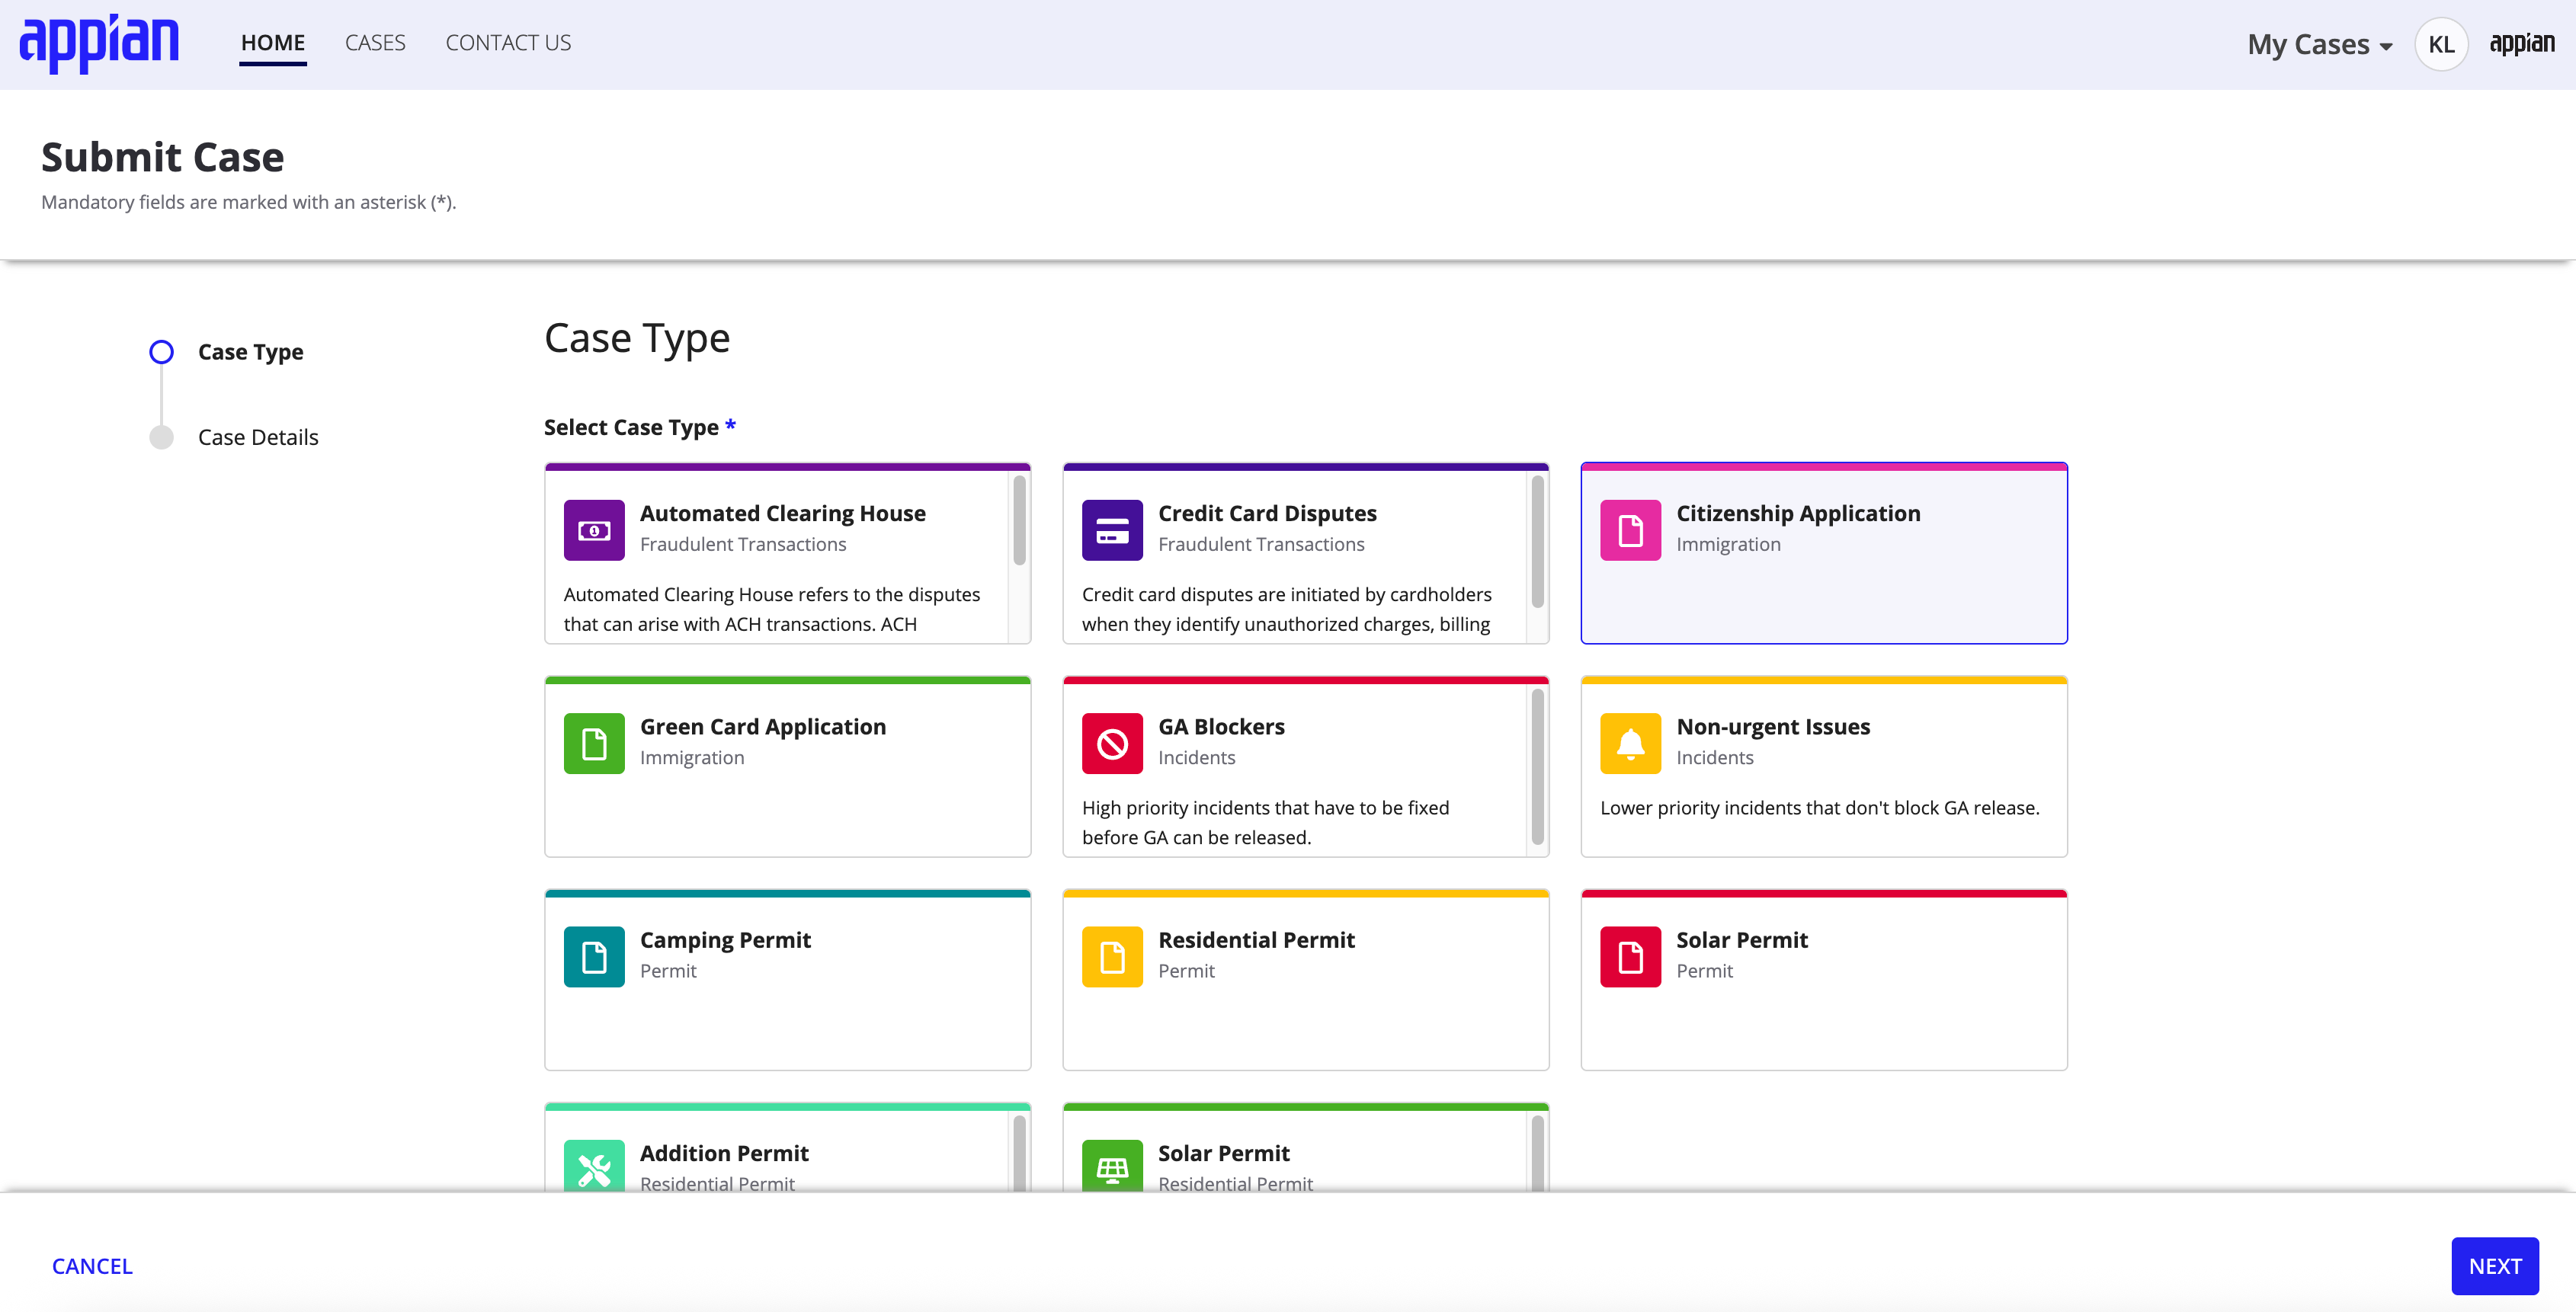Click the green Green Card Application icon
Viewport: 2576px width, 1312px height.
594,743
